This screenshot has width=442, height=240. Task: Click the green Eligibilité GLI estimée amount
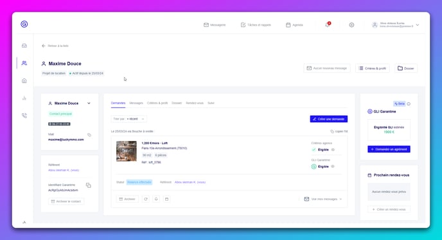click(389, 132)
